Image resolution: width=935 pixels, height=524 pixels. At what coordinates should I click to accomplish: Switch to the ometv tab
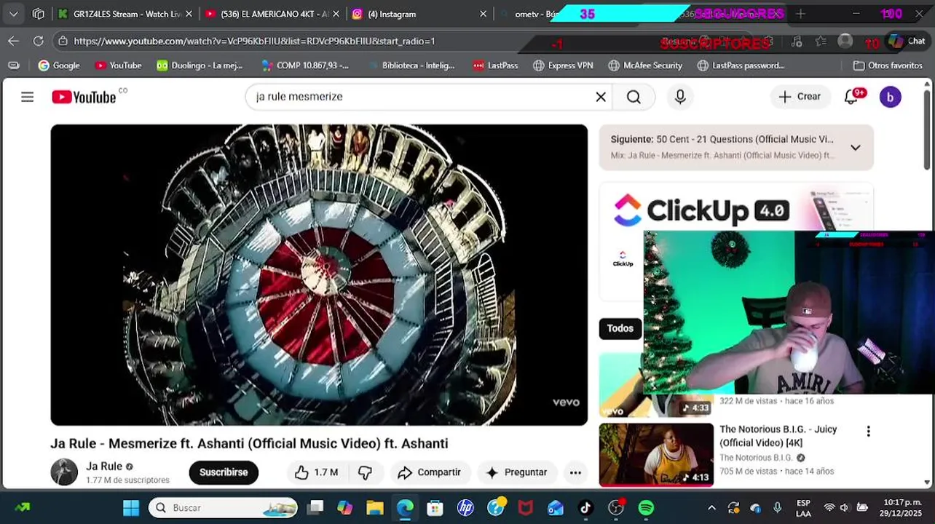(x=536, y=14)
